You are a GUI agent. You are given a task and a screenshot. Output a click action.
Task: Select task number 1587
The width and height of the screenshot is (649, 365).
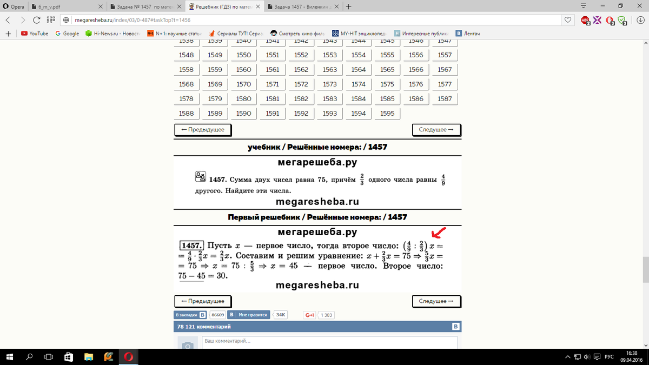[x=445, y=99]
